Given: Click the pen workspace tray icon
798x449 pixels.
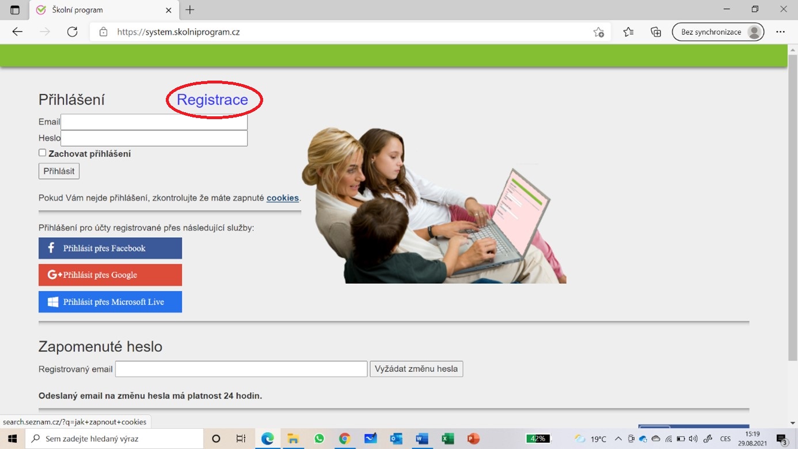Looking at the screenshot, I should click(x=708, y=439).
